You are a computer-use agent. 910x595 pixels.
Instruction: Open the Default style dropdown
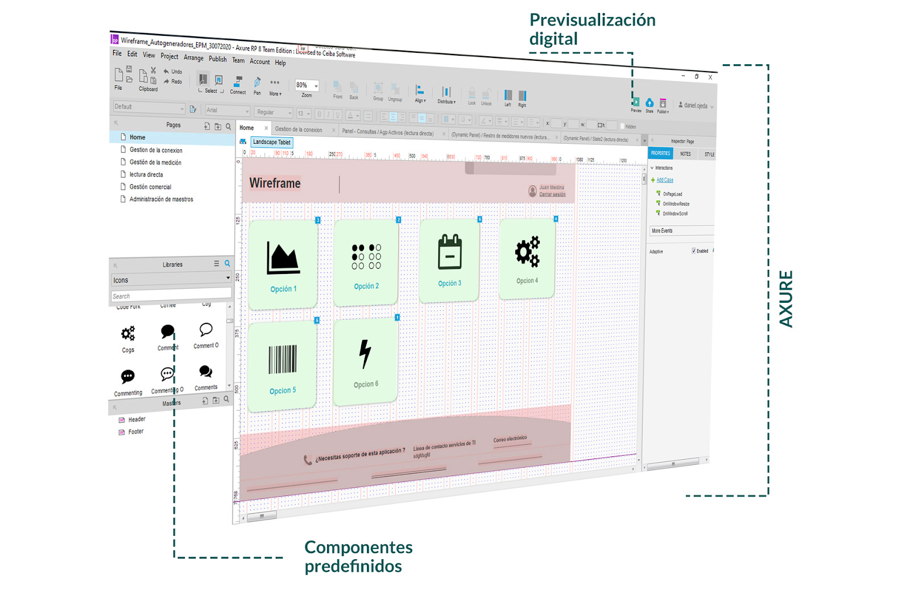(x=149, y=107)
